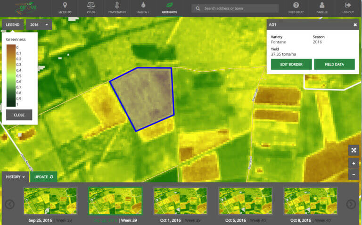The width and height of the screenshot is (362, 225).
Task: Select the Greenness leaf icon
Action: 169,6
